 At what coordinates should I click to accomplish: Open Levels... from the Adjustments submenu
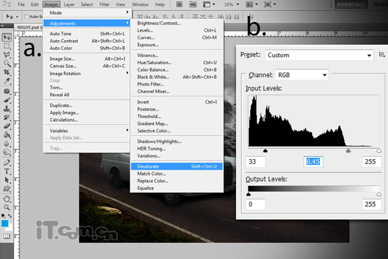coord(145,30)
